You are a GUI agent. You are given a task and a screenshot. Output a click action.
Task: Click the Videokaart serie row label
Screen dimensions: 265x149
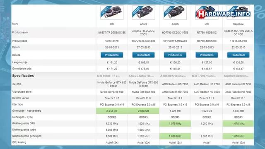tap(22, 92)
